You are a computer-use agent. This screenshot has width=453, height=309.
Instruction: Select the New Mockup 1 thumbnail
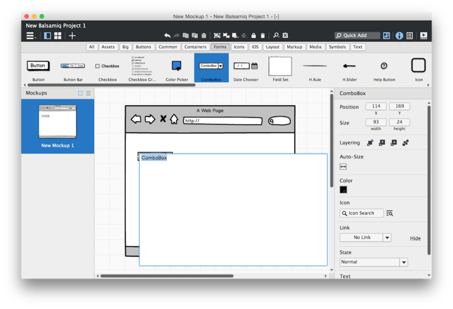57,122
